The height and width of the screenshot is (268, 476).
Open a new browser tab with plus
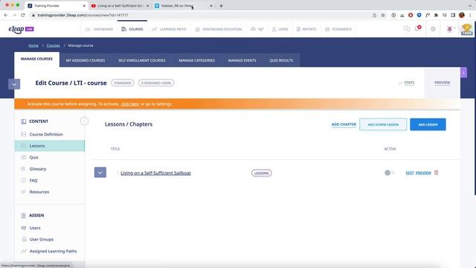221,5
